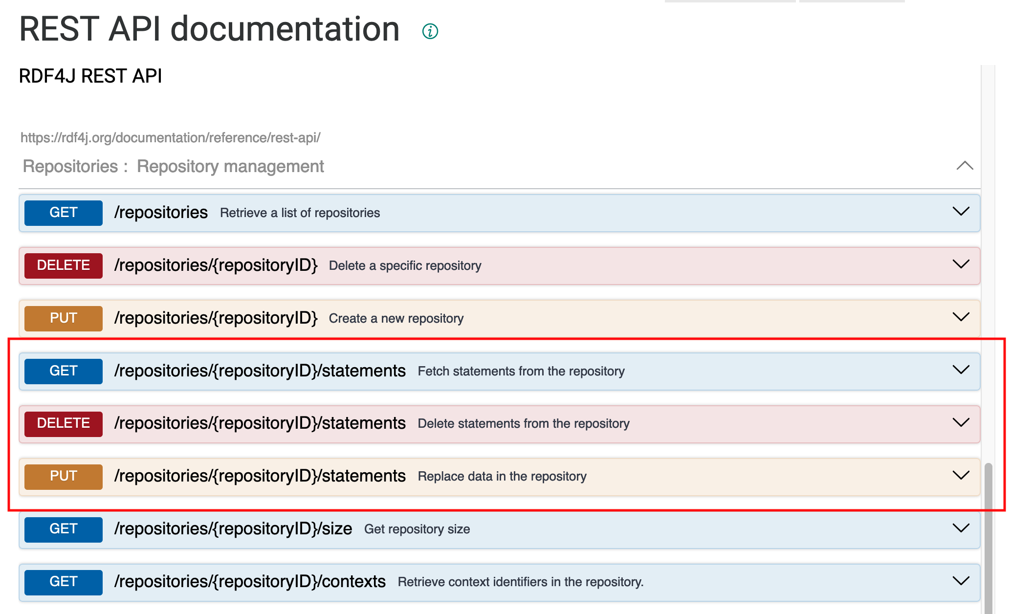Expand Fetch statements from the repository chevron
Screen dimensions: 1011x614
tap(961, 370)
